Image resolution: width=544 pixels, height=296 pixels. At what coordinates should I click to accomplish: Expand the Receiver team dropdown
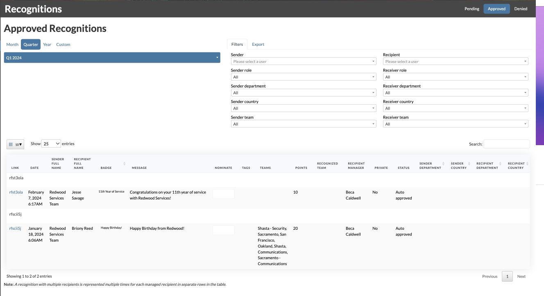click(x=456, y=124)
